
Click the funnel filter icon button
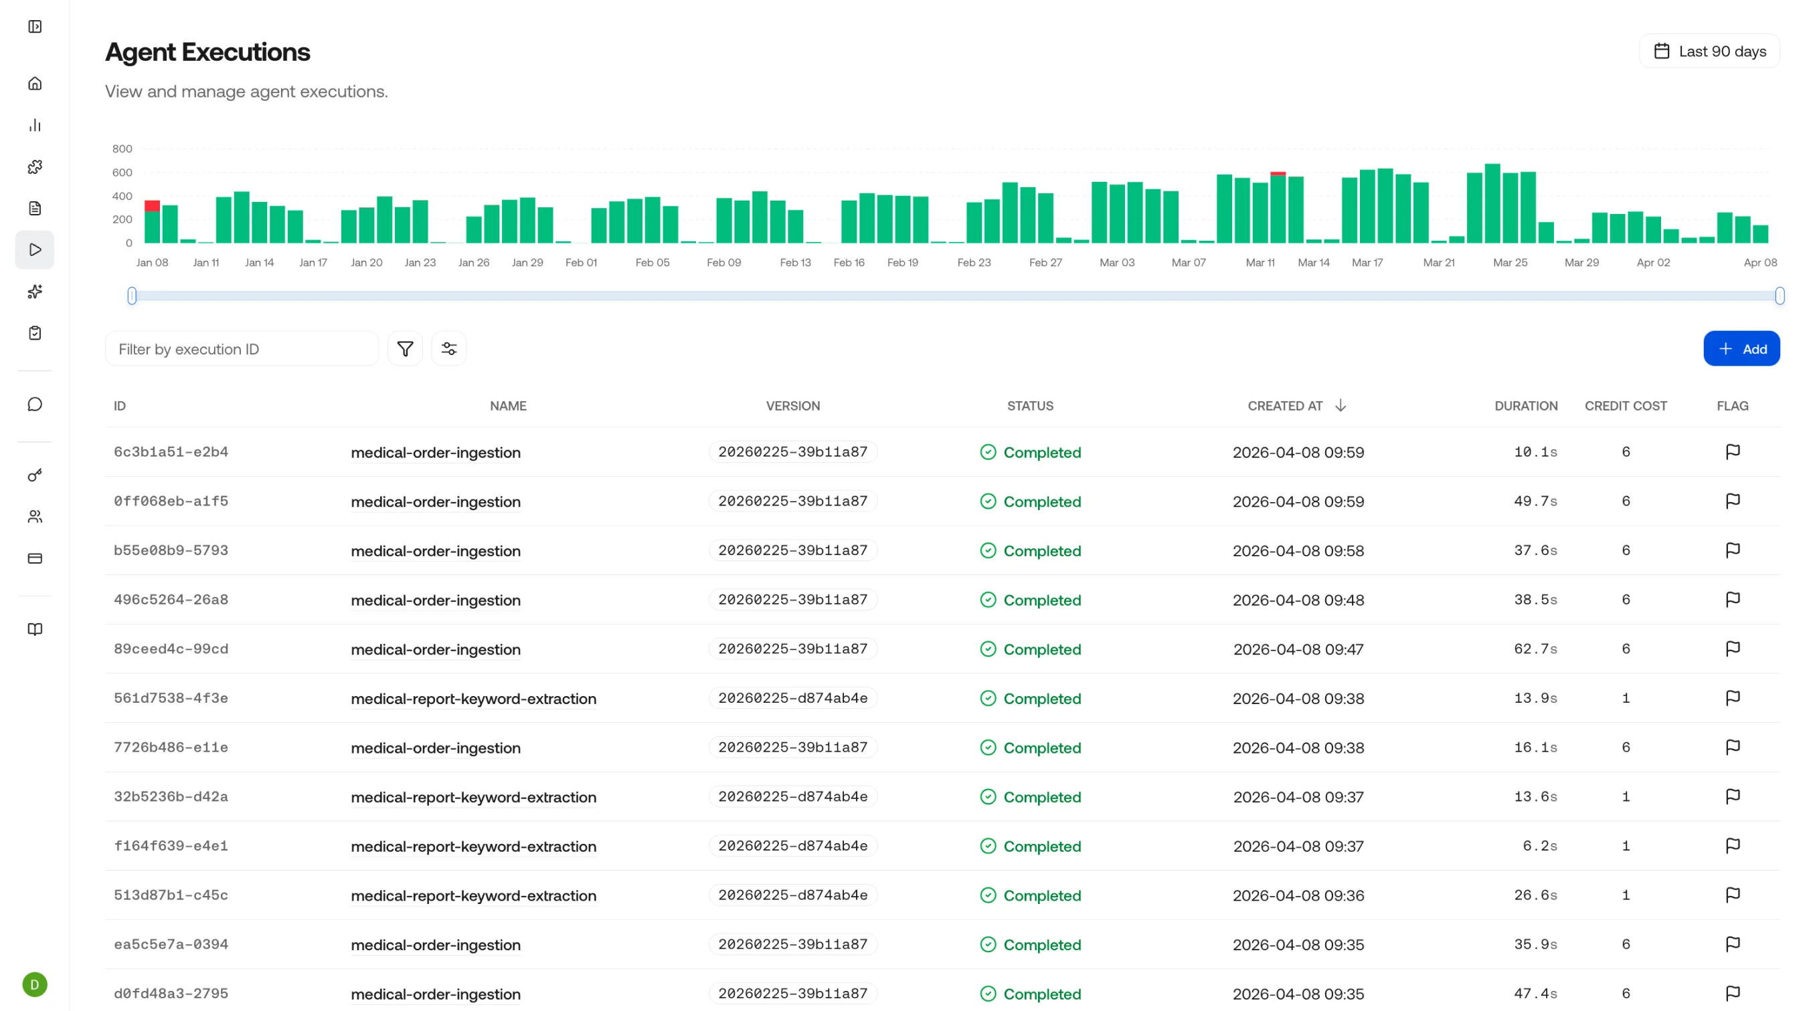[405, 348]
